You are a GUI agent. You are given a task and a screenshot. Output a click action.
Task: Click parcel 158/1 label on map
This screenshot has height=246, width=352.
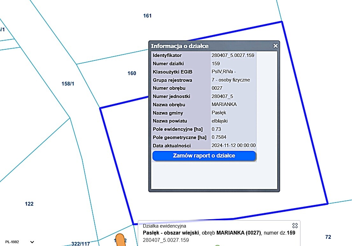tap(68, 84)
